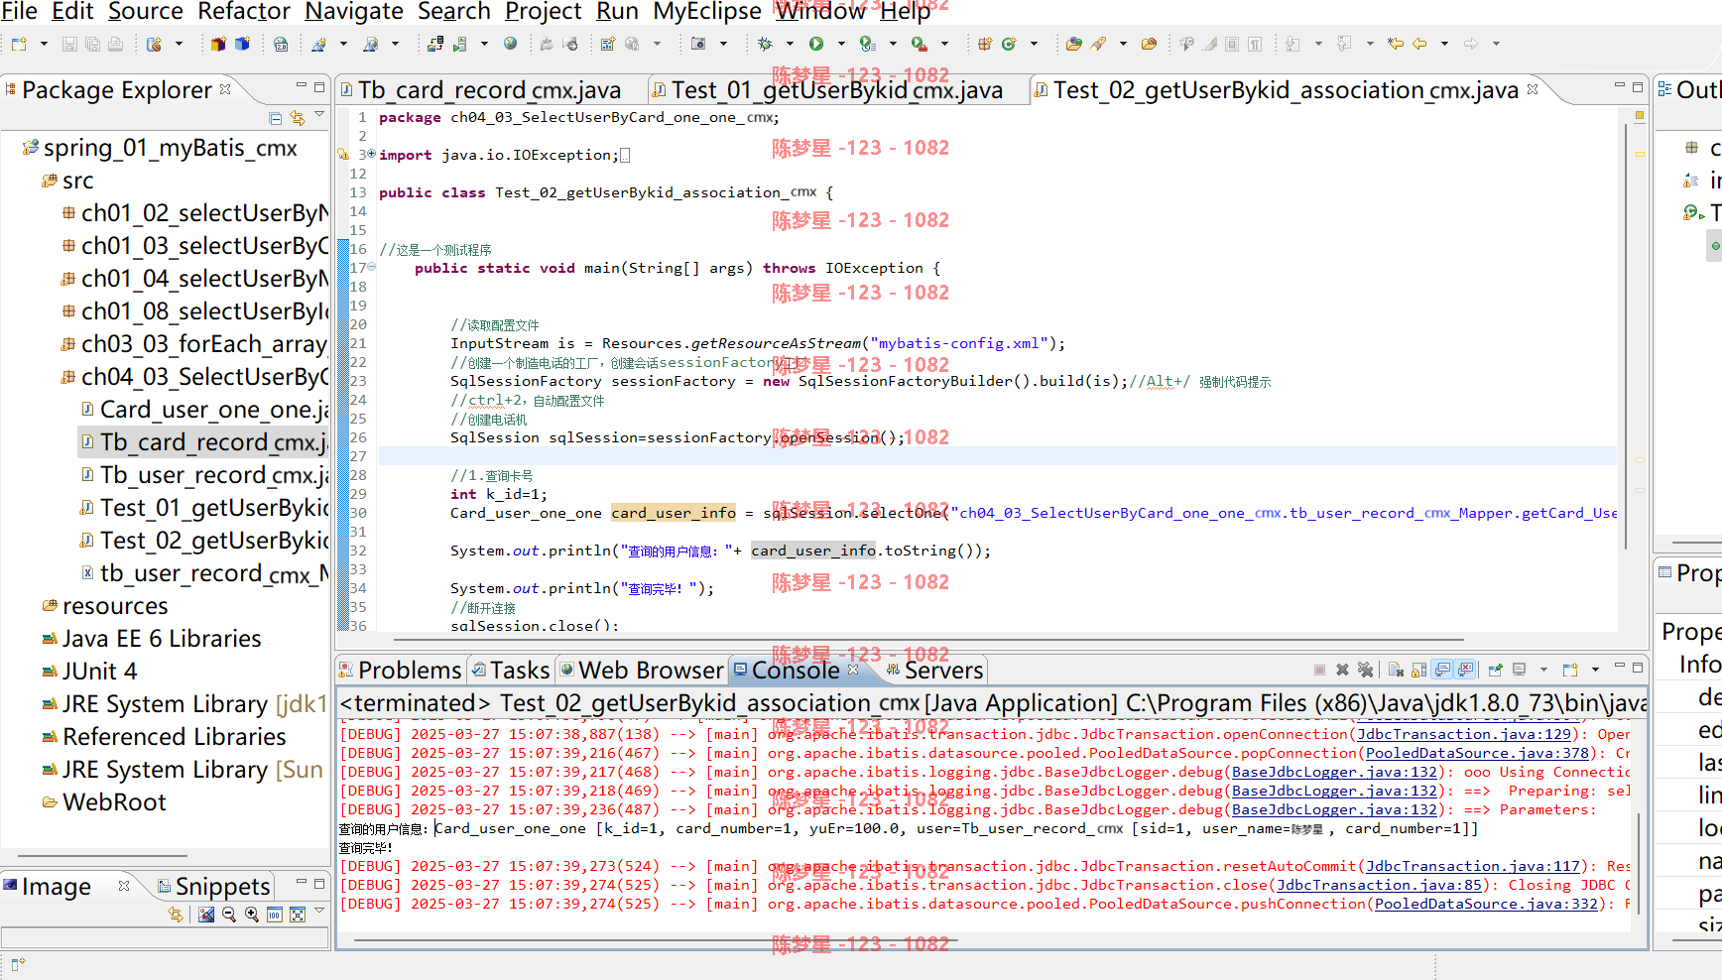Open the web browser globe toolbar icon
The height and width of the screenshot is (980, 1722).
click(x=510, y=44)
